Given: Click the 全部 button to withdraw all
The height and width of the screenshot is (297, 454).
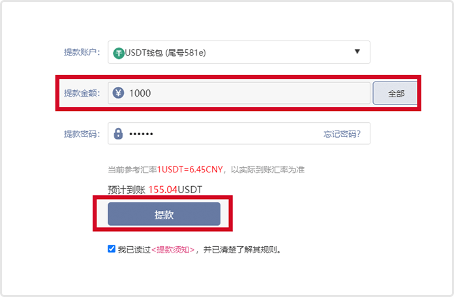Looking at the screenshot, I should click(395, 93).
